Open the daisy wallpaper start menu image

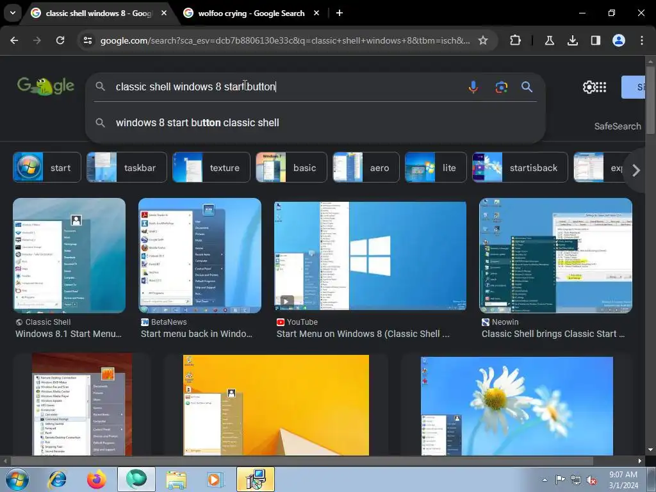click(x=517, y=406)
